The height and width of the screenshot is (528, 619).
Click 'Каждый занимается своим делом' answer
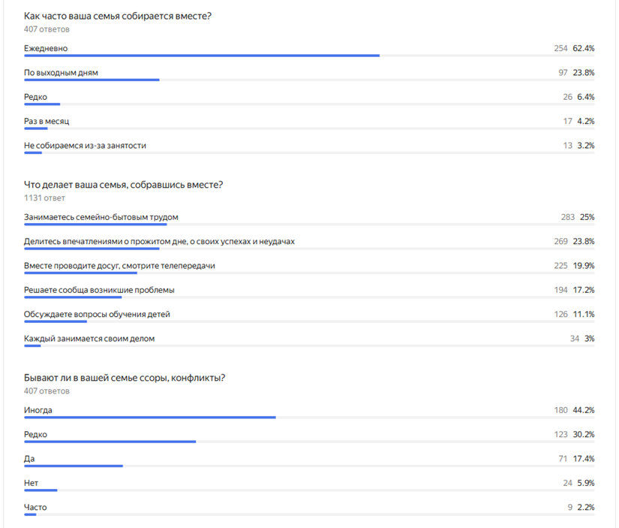(89, 339)
